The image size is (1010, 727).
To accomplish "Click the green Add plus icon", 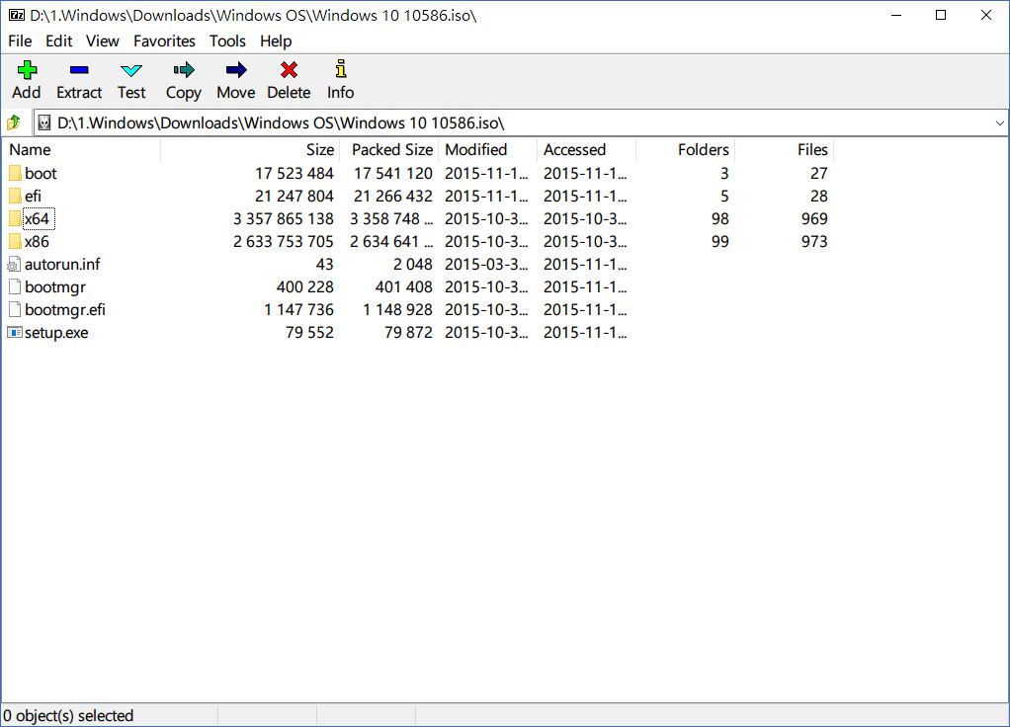I will [x=27, y=69].
